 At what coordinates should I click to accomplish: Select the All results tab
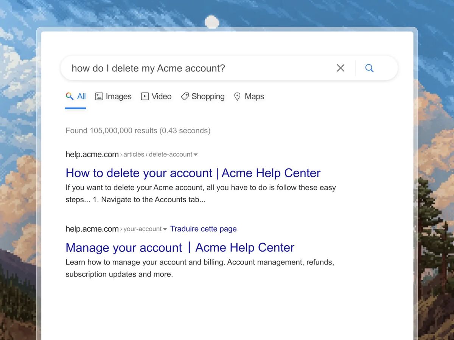click(x=76, y=96)
